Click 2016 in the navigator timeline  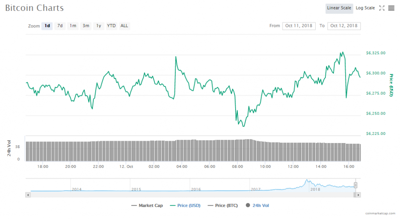[196, 189]
